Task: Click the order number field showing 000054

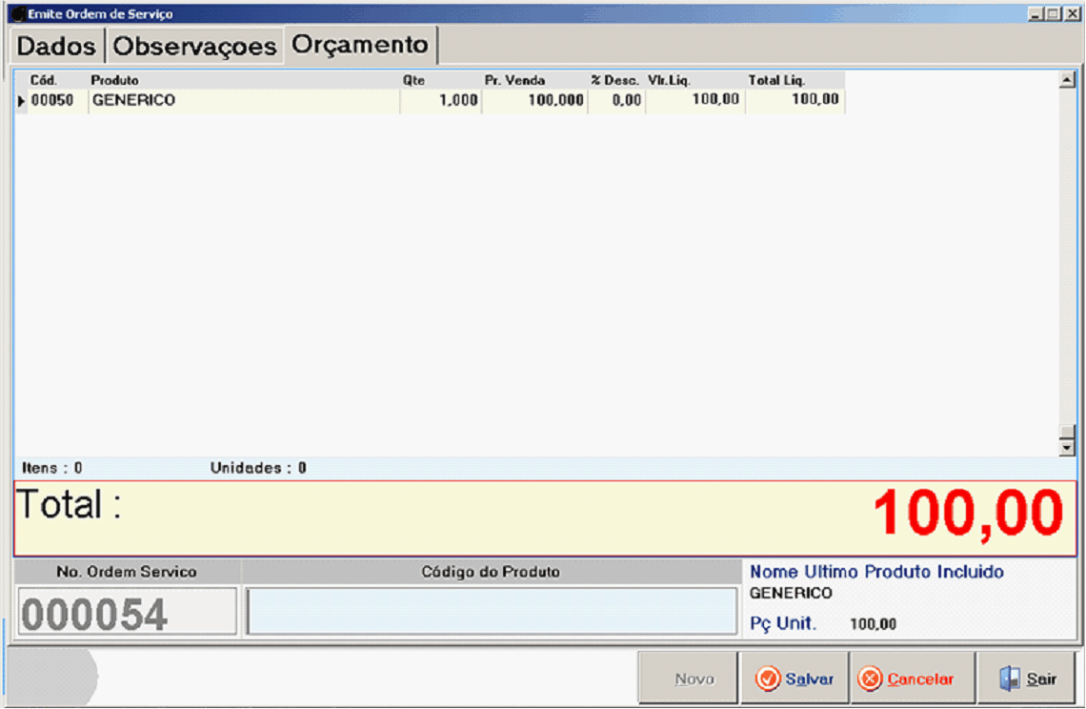Action: point(126,612)
